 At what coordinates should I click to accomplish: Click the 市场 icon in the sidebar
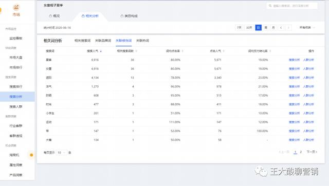click(16, 7)
